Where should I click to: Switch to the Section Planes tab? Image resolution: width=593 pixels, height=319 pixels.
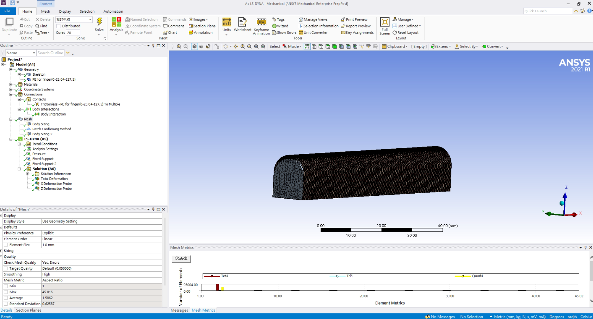pos(29,310)
